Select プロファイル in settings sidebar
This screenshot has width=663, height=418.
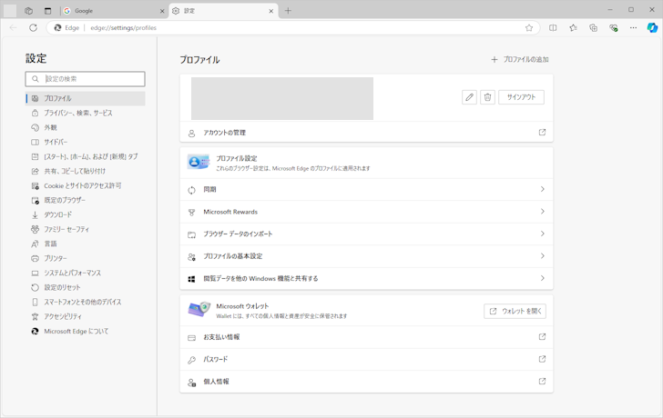click(85, 98)
